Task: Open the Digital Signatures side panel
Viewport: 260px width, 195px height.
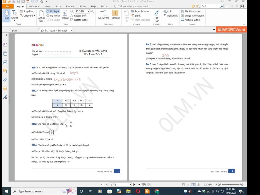Action: (x=5, y=97)
